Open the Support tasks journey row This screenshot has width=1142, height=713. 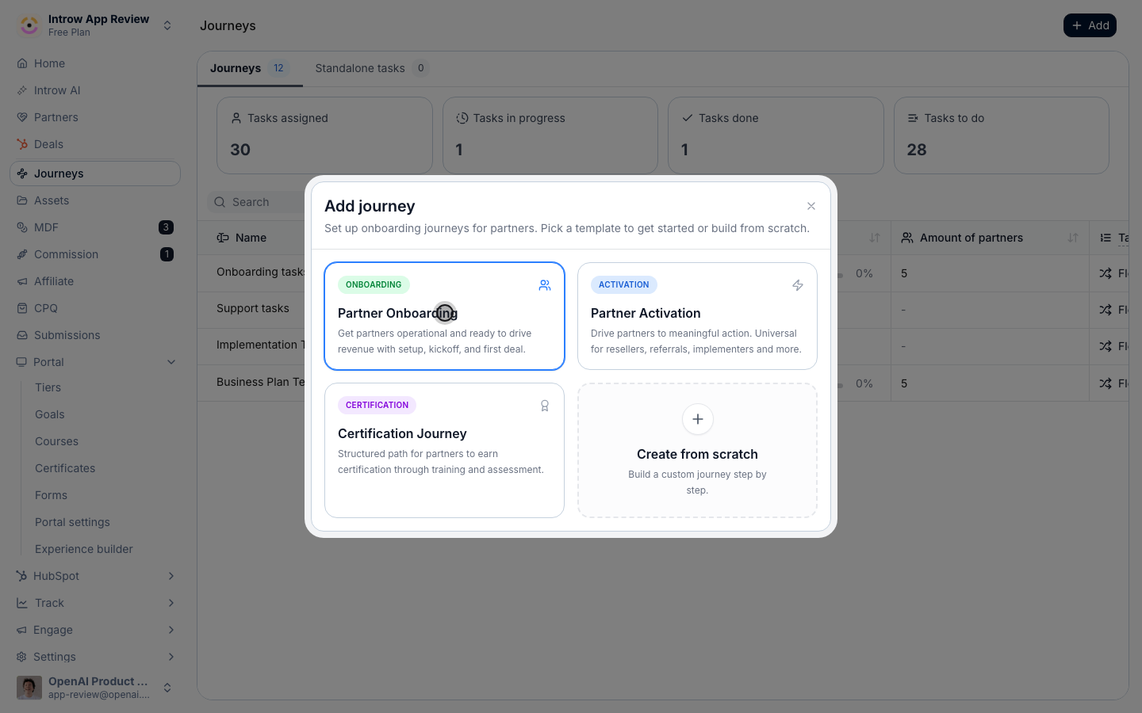pos(253,308)
